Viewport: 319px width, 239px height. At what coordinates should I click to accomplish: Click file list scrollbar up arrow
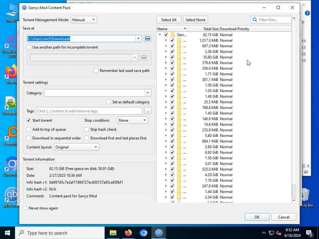click(294, 18)
